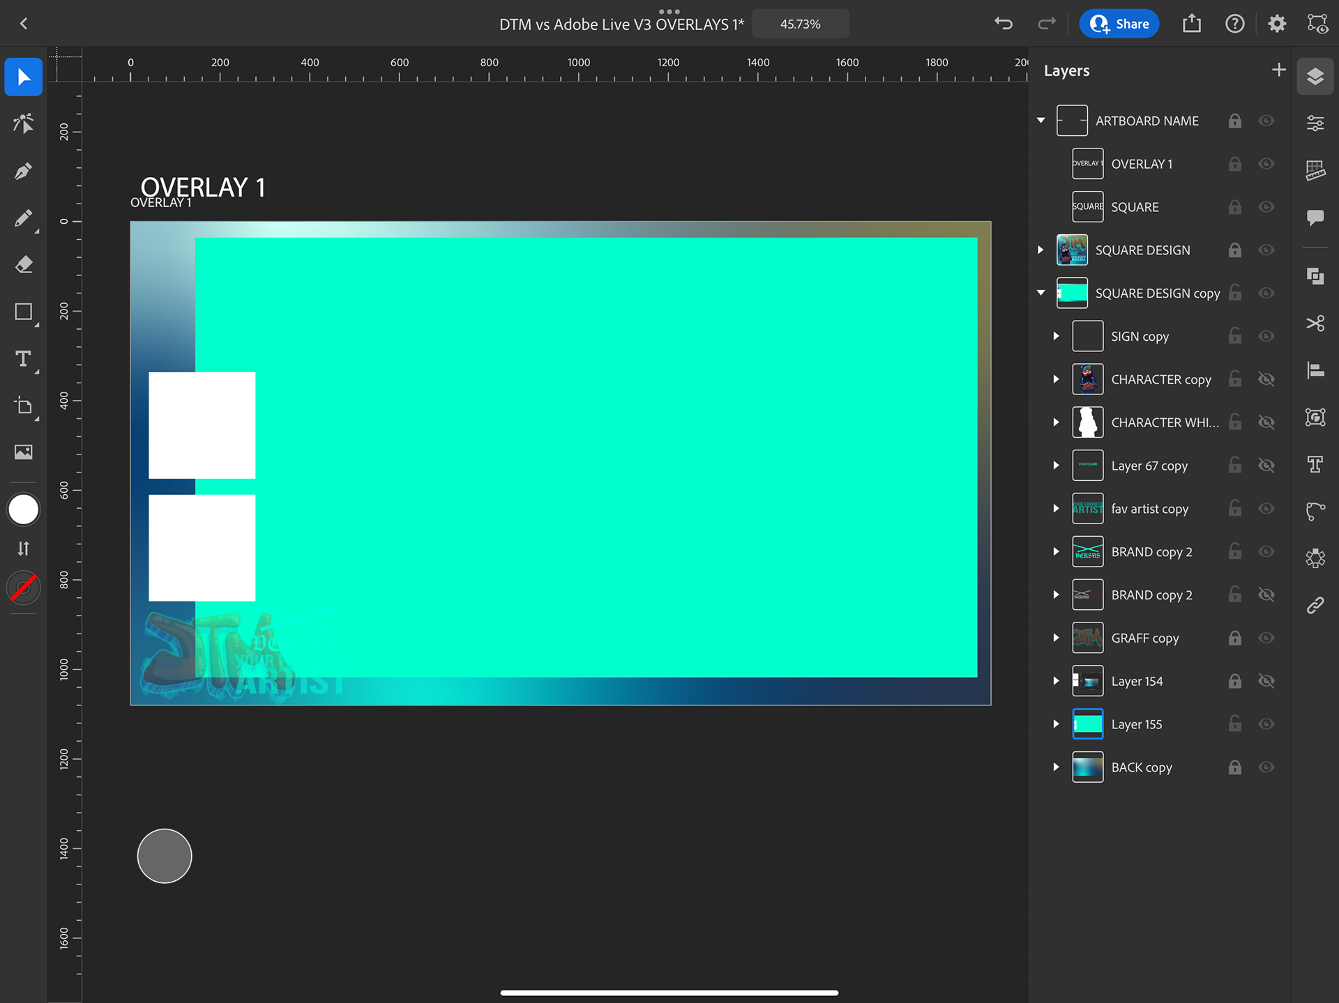Lock the Layer 155 layer
This screenshot has width=1339, height=1003.
pos(1235,723)
